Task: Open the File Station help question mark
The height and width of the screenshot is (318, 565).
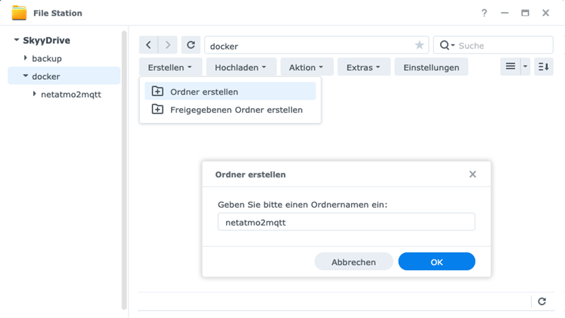Action: click(484, 13)
